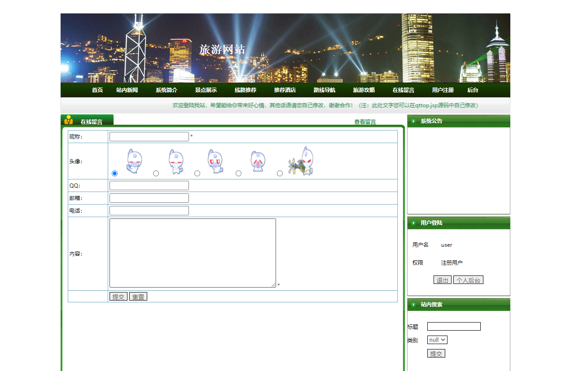Select the third avatar radio button

coord(197,173)
